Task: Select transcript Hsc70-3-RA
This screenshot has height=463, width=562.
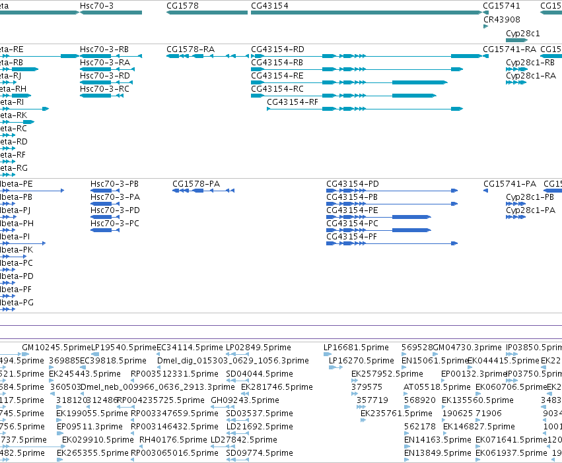Action: [107, 69]
